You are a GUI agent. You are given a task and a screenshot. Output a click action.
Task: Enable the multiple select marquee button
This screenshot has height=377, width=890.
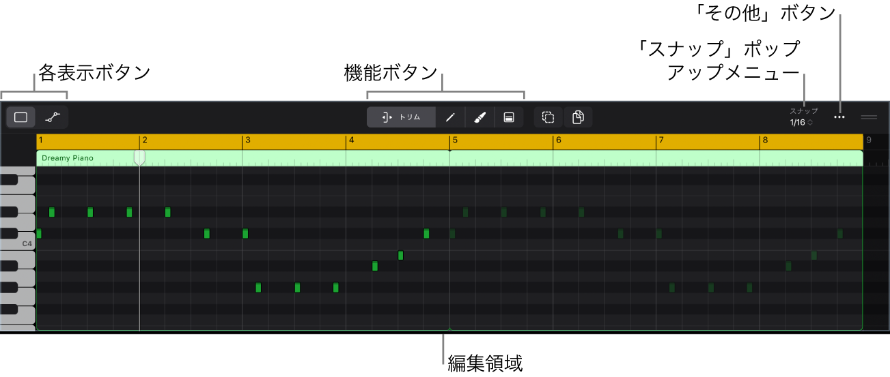click(x=548, y=117)
